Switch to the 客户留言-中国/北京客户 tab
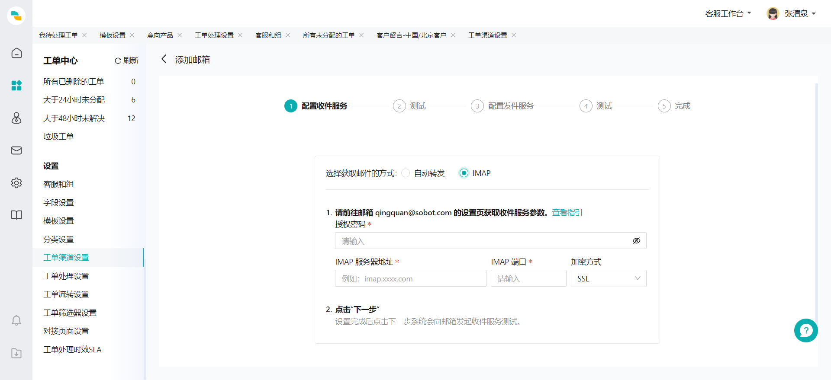831x380 pixels. pyautogui.click(x=411, y=35)
